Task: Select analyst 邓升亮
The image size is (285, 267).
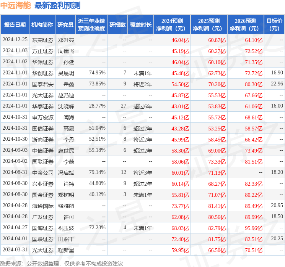Action: [66, 40]
